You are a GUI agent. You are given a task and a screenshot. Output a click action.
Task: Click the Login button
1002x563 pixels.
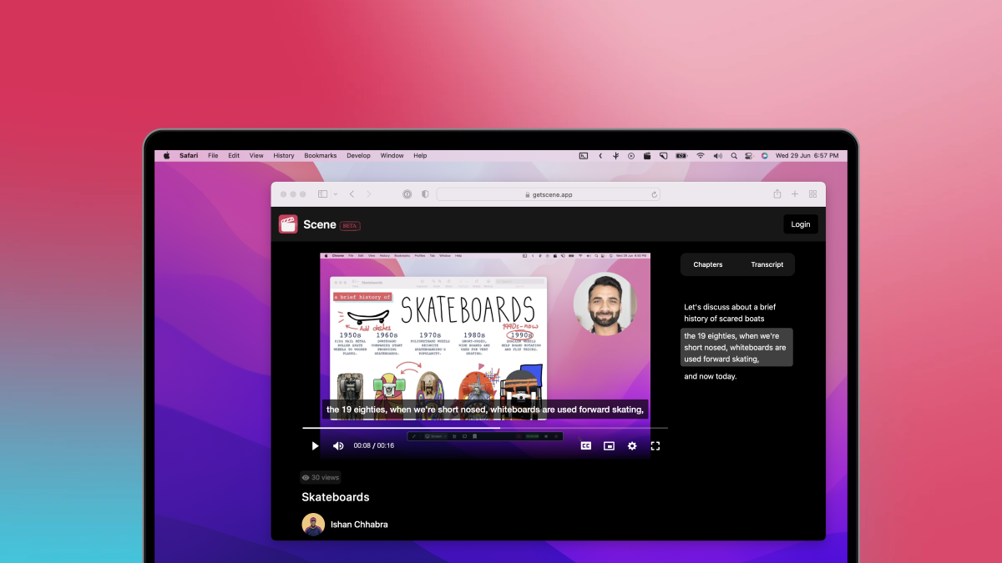click(x=801, y=224)
